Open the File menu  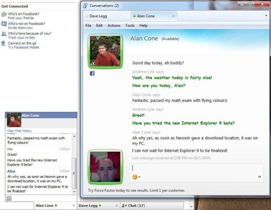point(88,26)
